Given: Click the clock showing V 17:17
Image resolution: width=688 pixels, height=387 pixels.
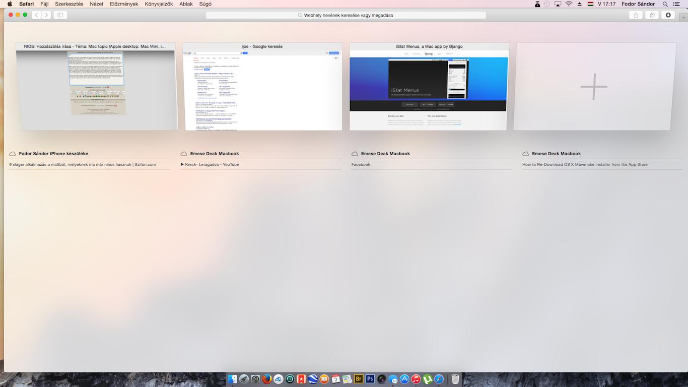Looking at the screenshot, I should pyautogui.click(x=606, y=4).
